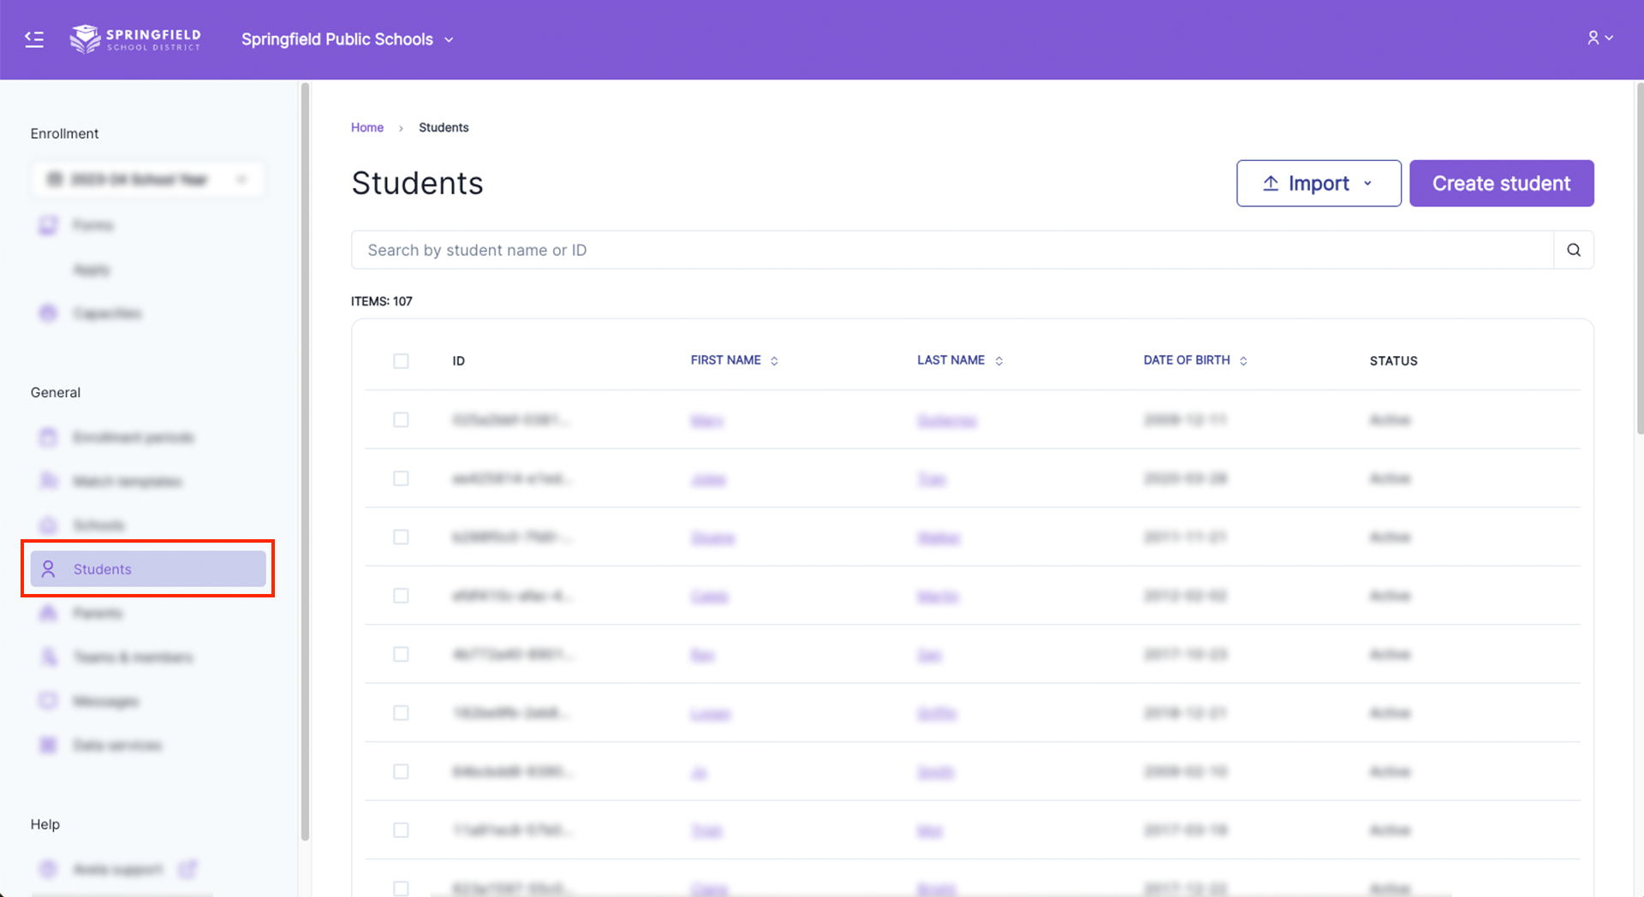
Task: Open the Schools section
Action: point(98,525)
